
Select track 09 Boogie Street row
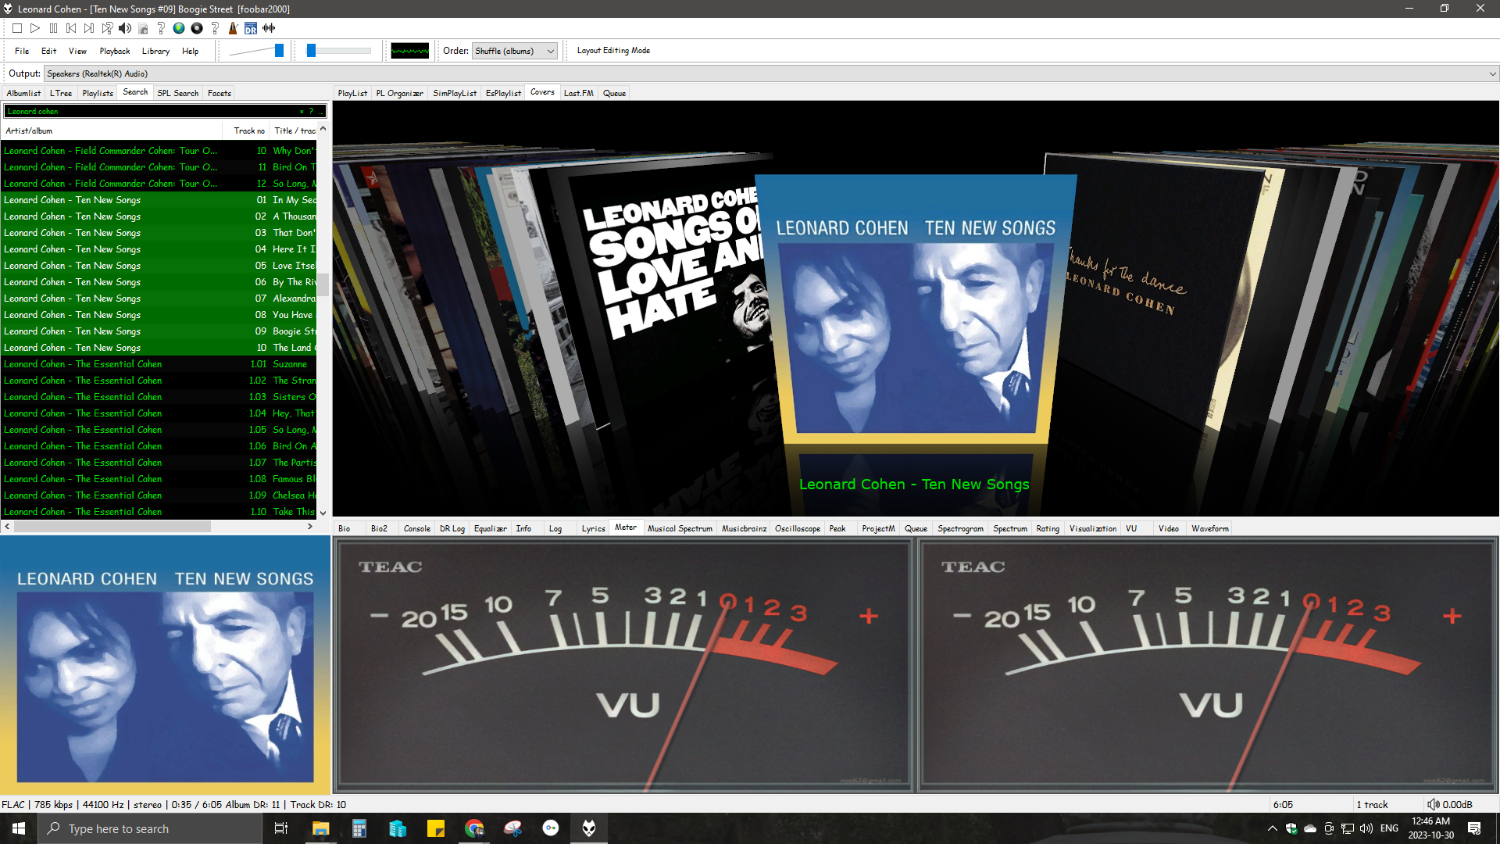156,331
